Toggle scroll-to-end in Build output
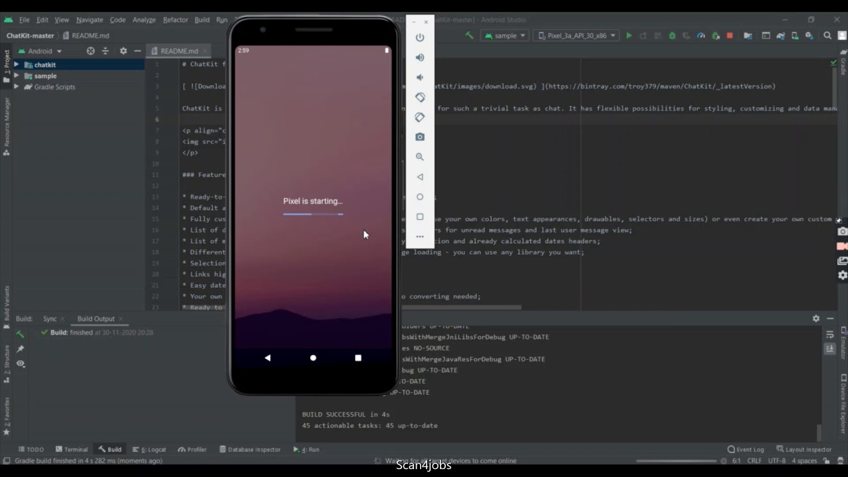 [x=829, y=348]
